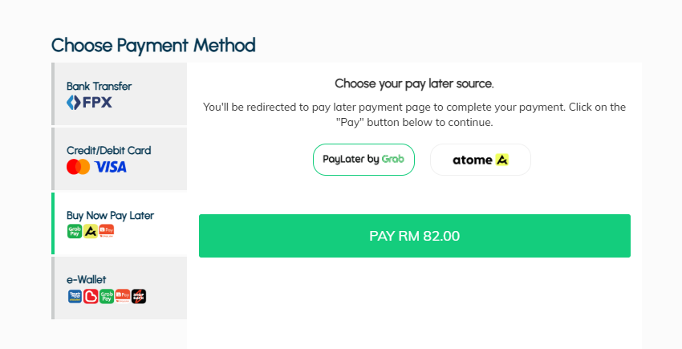Switch to the Bank Transfer tab
The width and height of the screenshot is (682, 349).
[x=120, y=94]
